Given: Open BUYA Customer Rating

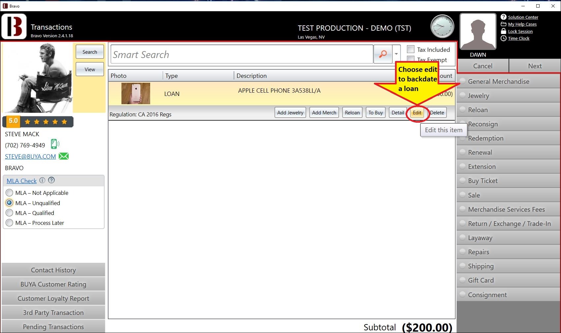Looking at the screenshot, I should click(x=53, y=284).
